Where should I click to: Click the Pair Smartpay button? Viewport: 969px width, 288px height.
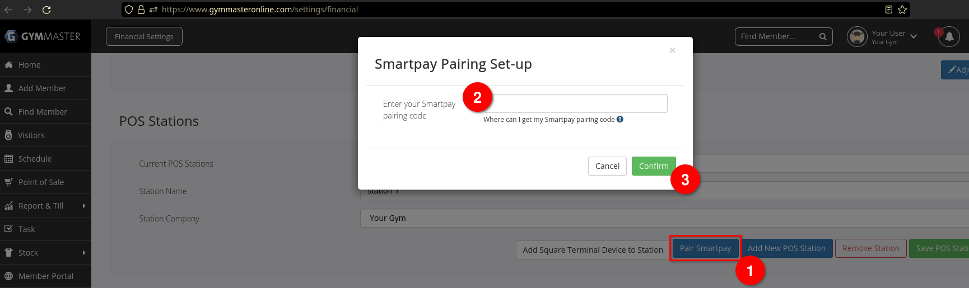point(705,248)
